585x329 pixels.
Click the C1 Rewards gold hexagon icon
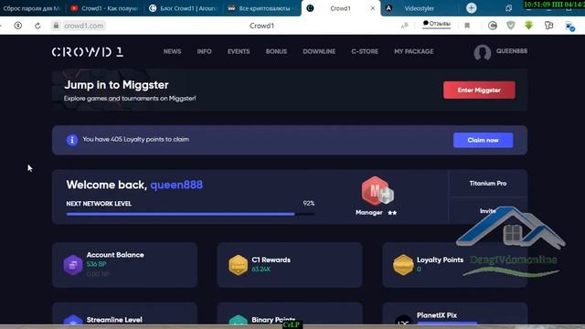pyautogui.click(x=238, y=265)
